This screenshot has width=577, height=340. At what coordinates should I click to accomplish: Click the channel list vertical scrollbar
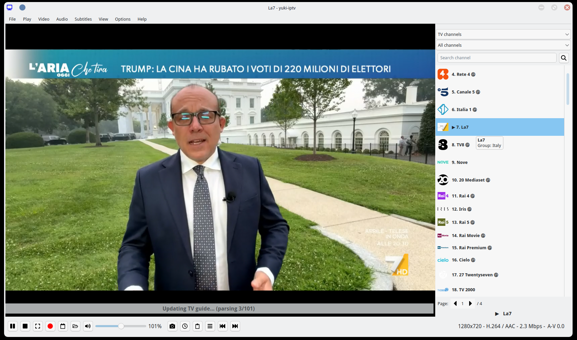point(568,89)
